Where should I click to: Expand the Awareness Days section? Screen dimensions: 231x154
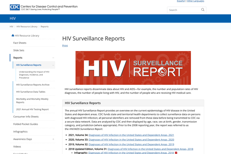click(x=53, y=139)
